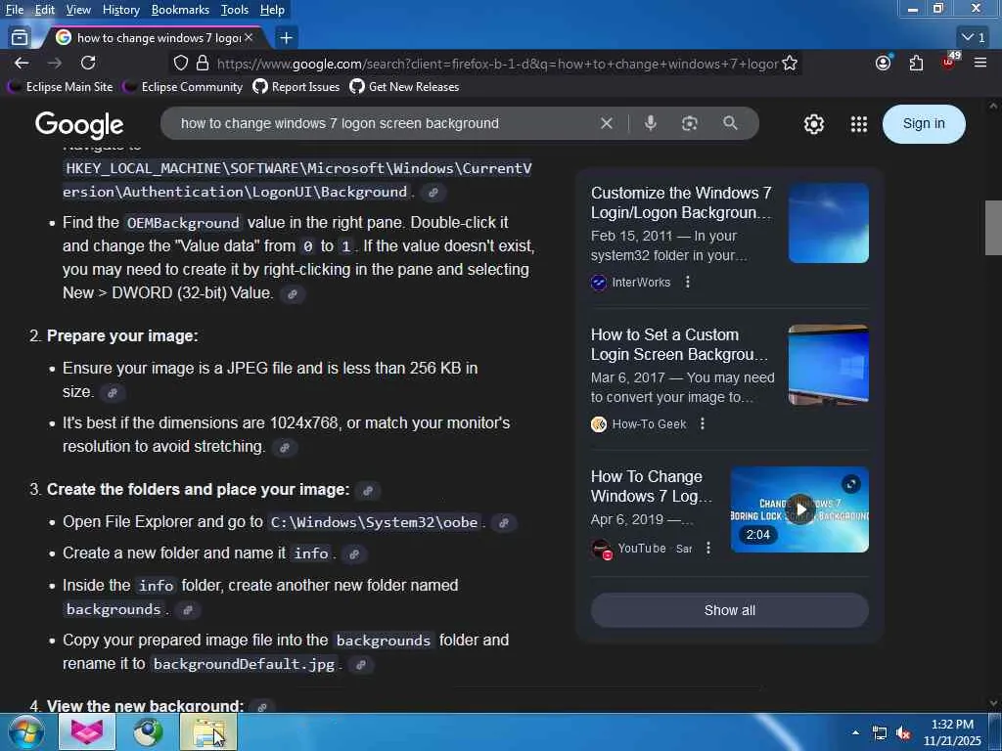Open the View menu

(x=78, y=10)
